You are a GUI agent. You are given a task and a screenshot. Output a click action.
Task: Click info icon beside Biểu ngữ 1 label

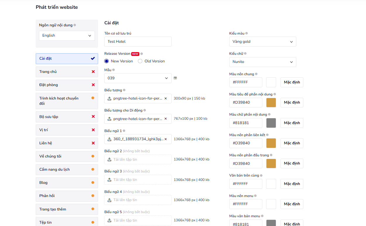(124, 131)
